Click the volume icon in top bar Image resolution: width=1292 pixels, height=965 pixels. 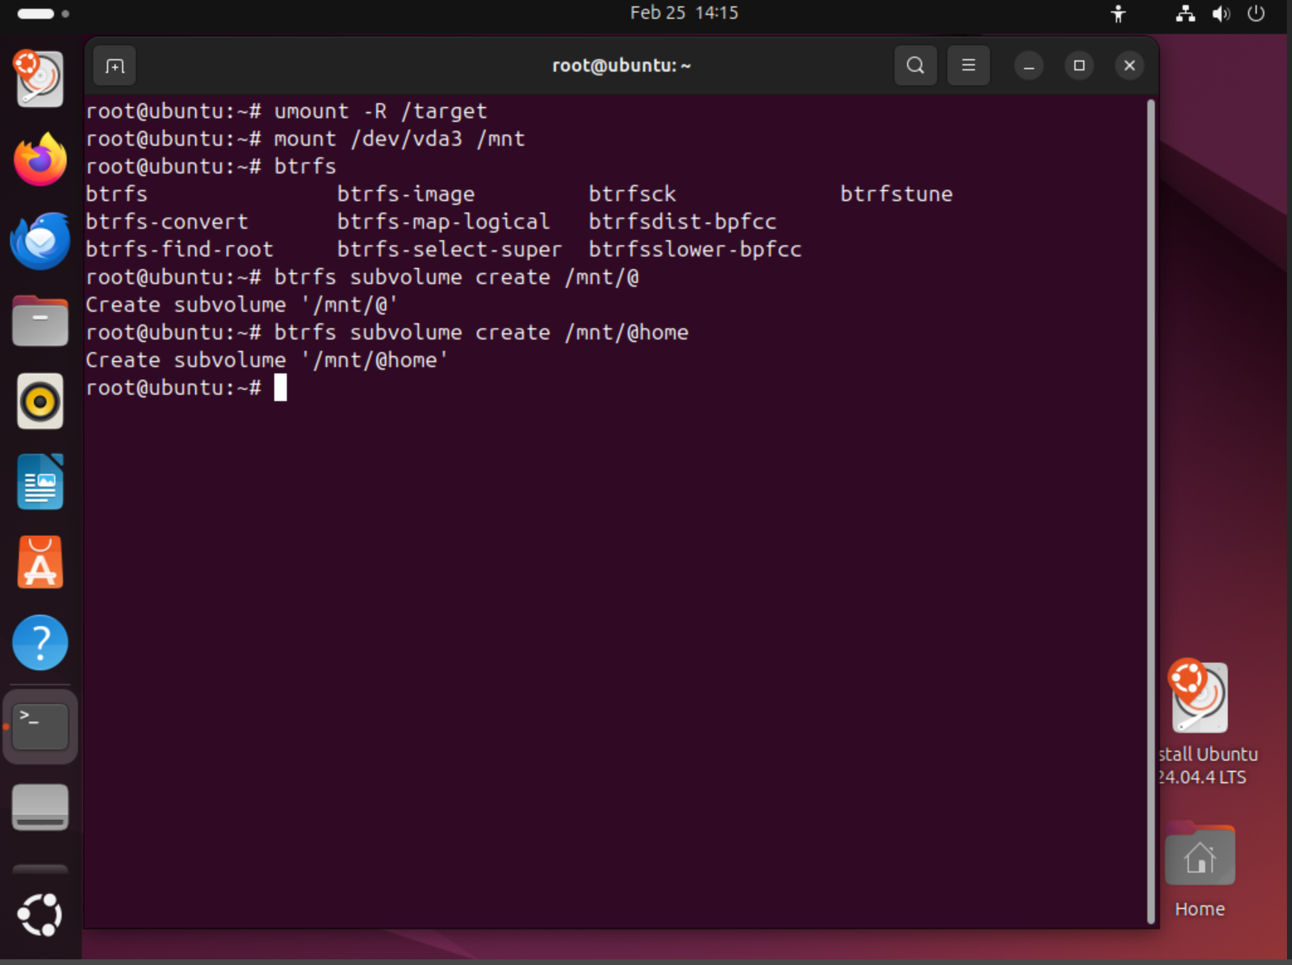1221,14
